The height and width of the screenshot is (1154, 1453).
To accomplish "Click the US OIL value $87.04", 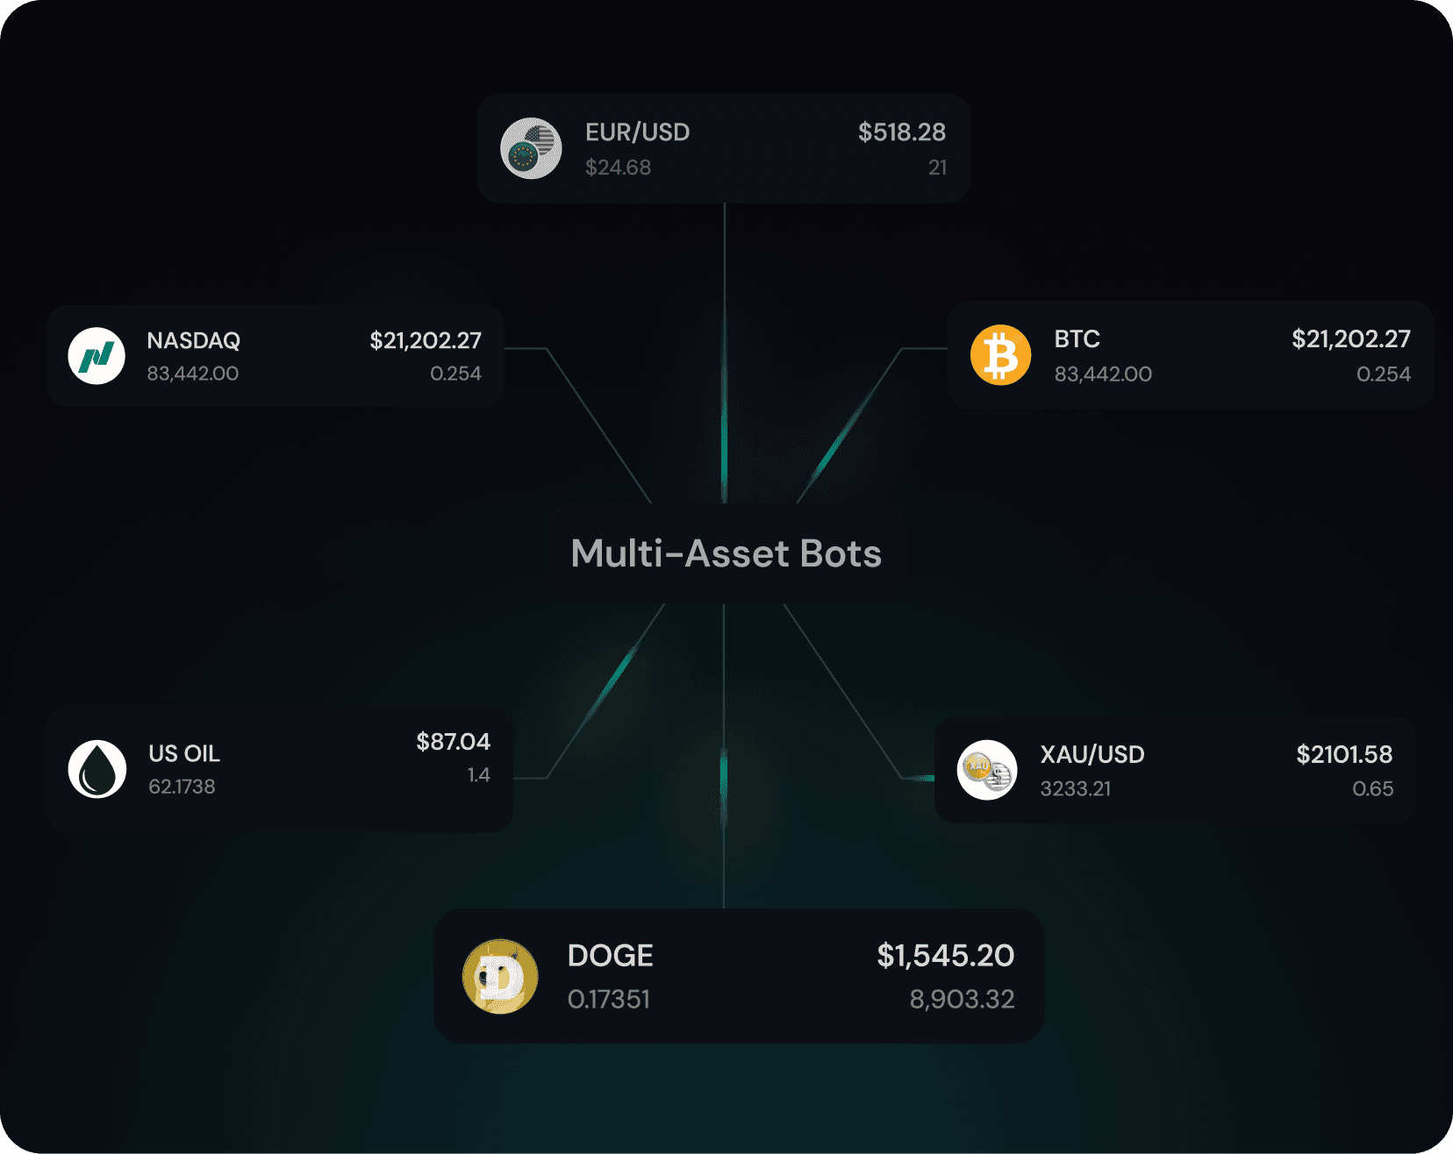I will click(x=453, y=742).
